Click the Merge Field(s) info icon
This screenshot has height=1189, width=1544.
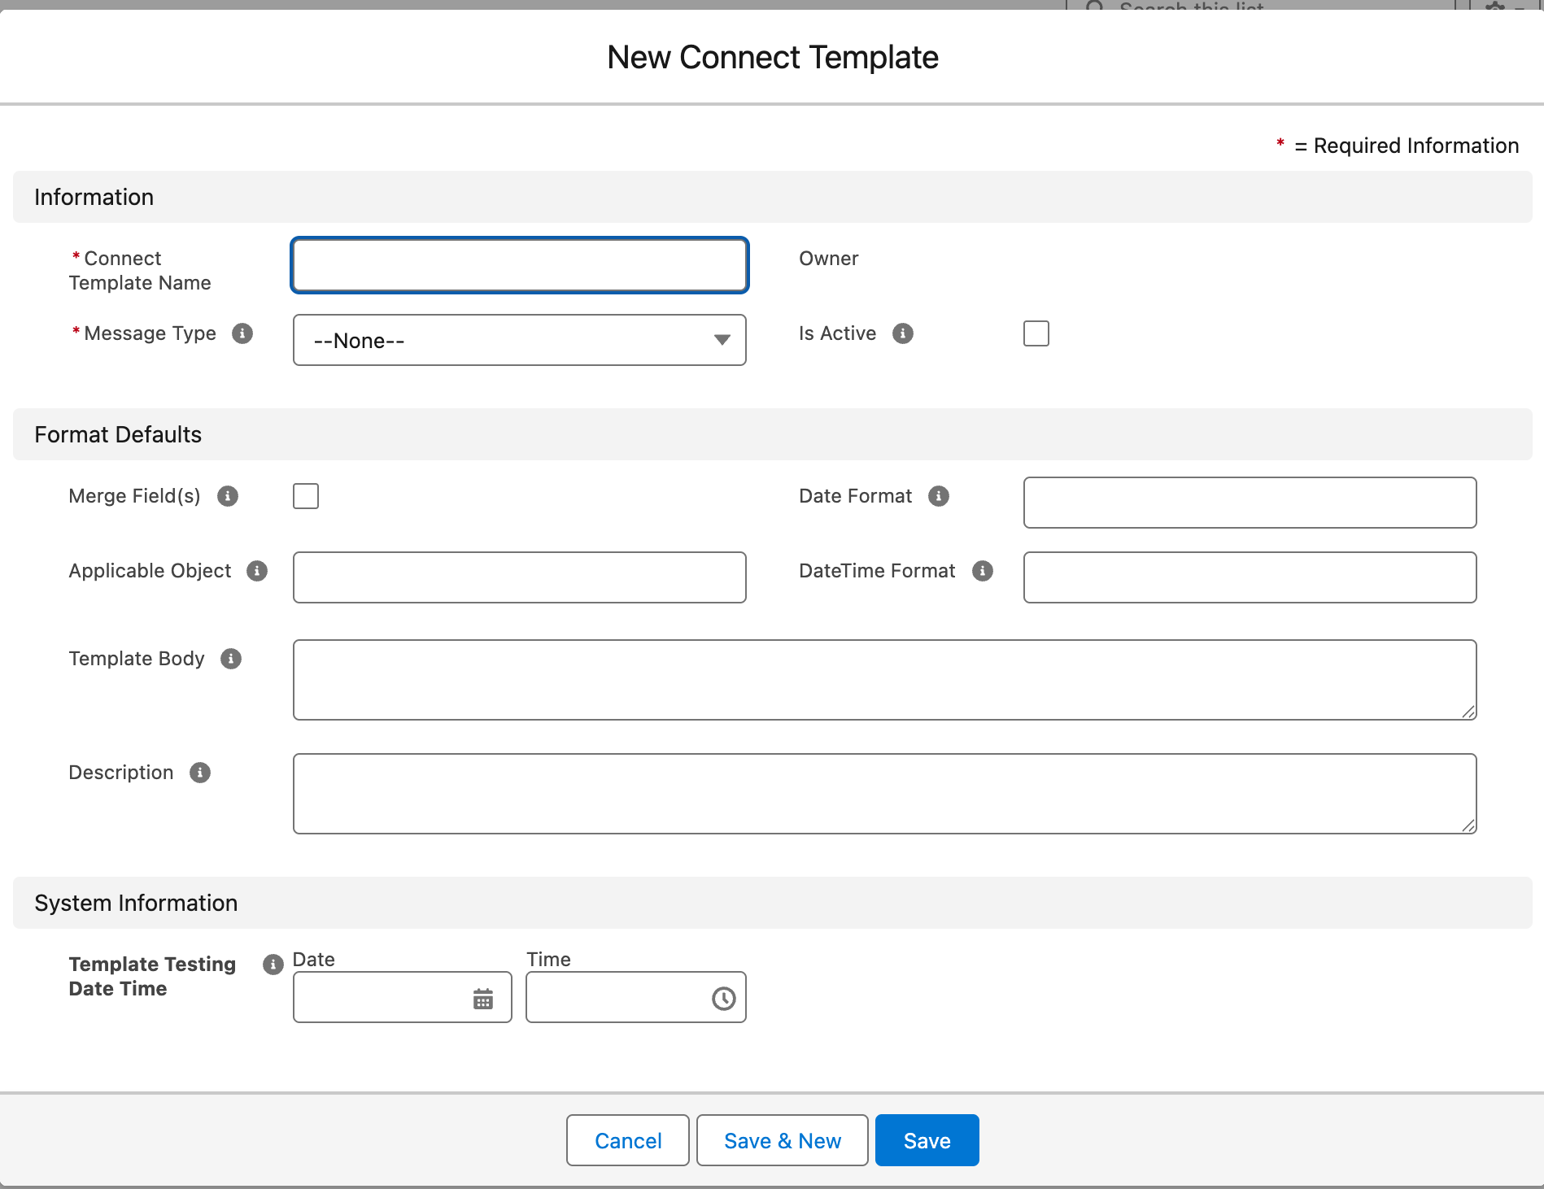point(228,496)
